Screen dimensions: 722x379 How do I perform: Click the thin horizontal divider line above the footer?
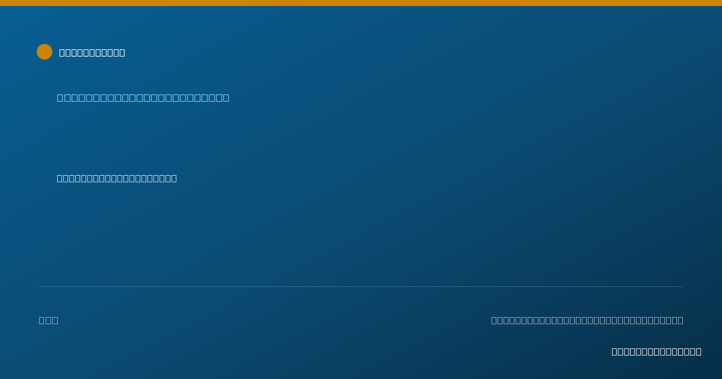[361, 286]
